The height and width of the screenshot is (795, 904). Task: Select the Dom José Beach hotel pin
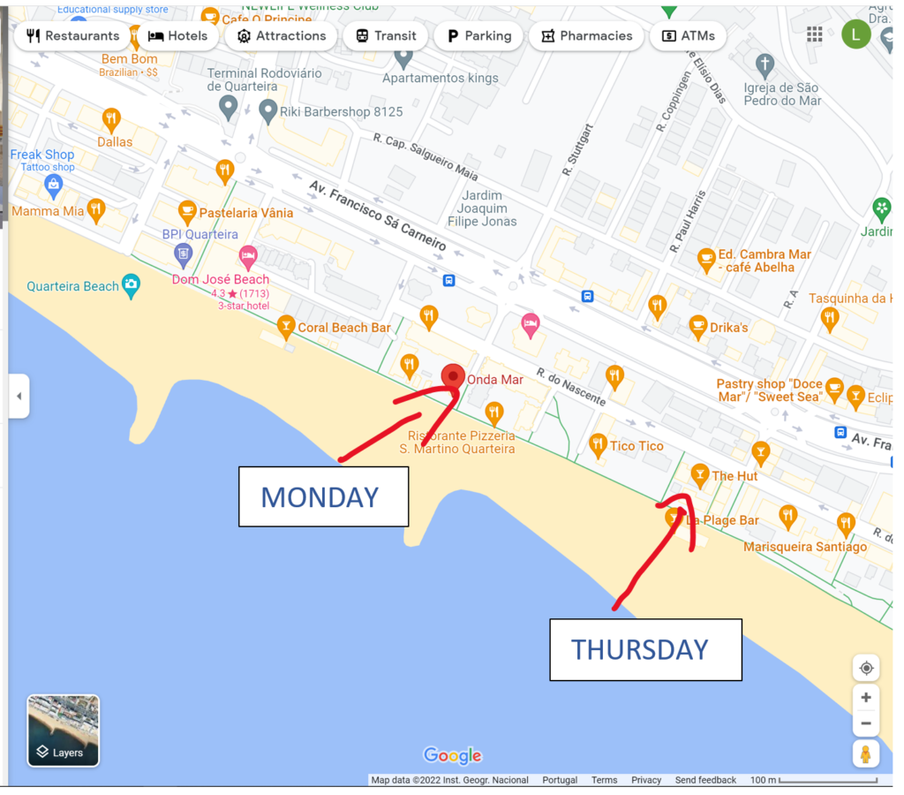click(x=248, y=257)
